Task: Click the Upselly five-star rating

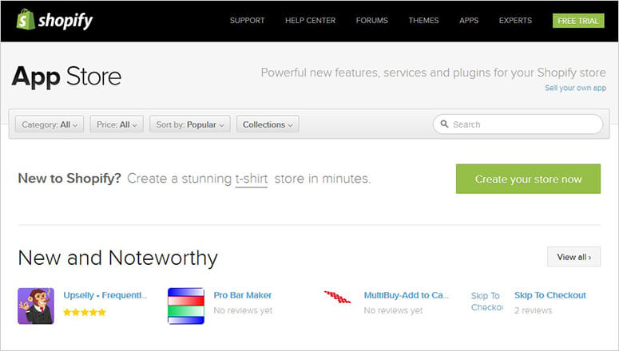Action: (85, 313)
